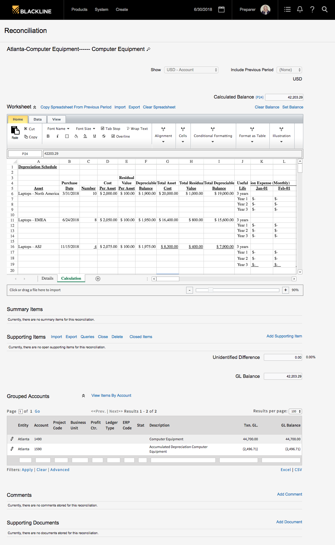Toggle the Tab Stop checkbox
The height and width of the screenshot is (545, 335).
pos(103,128)
